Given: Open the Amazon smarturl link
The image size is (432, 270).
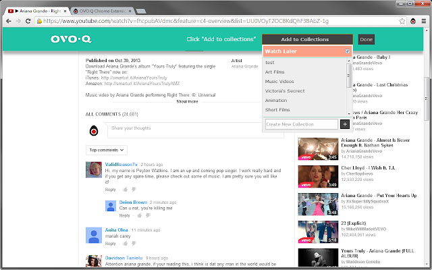Looking at the screenshot, I should click(142, 84).
